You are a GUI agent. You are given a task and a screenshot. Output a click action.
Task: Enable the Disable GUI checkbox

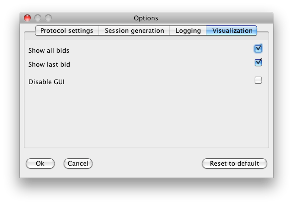point(258,80)
